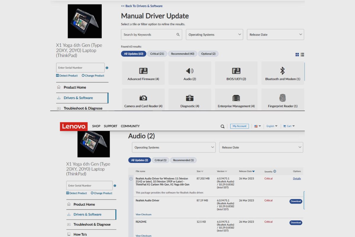Download the Realtek Audio Driver file
The width and height of the screenshot is (355, 237).
point(296,201)
